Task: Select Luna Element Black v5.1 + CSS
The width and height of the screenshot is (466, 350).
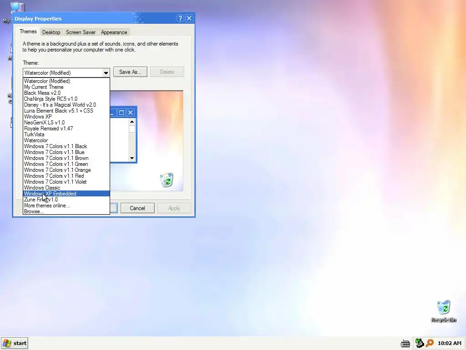Action: [66, 111]
